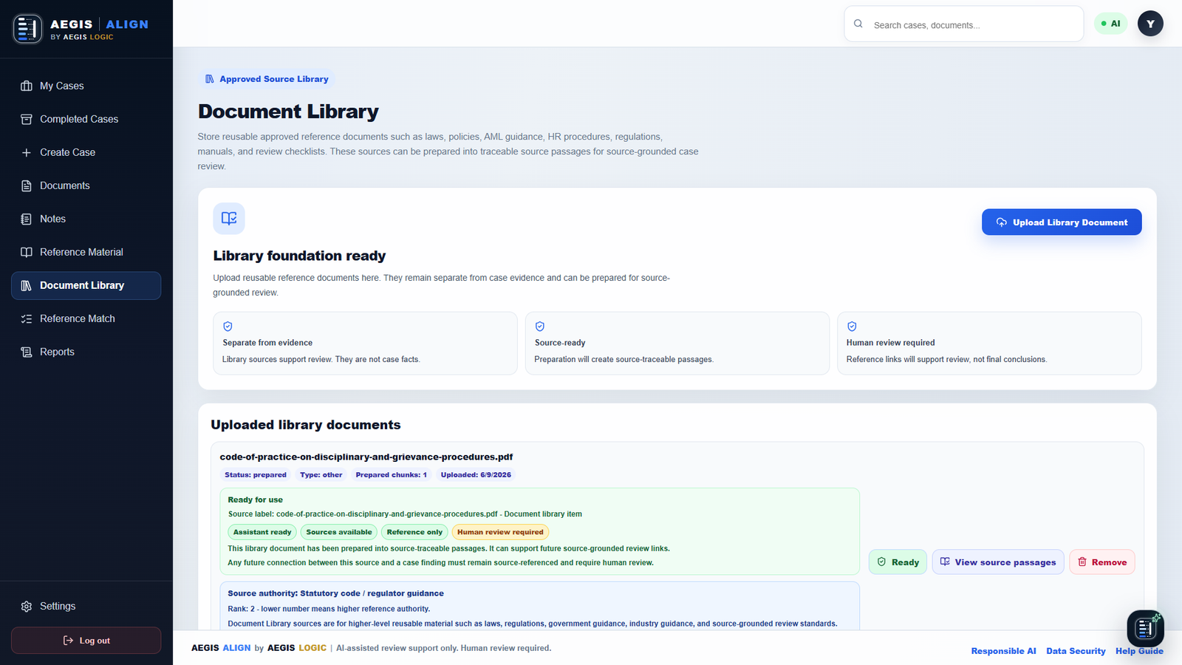Viewport: 1182px width, 665px height.
Task: Click the Aegis Align logo icon
Action: 27,29
